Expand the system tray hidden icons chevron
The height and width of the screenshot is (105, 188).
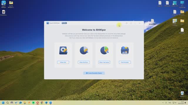163,103
